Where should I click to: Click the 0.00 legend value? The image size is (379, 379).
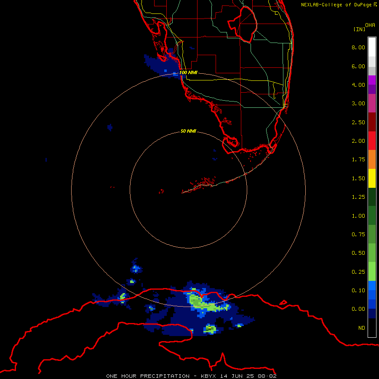click(358, 309)
